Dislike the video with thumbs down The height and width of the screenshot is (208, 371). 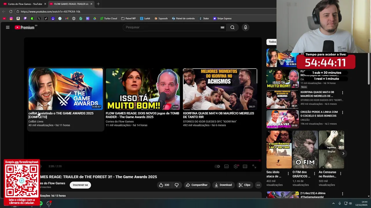pos(177,185)
